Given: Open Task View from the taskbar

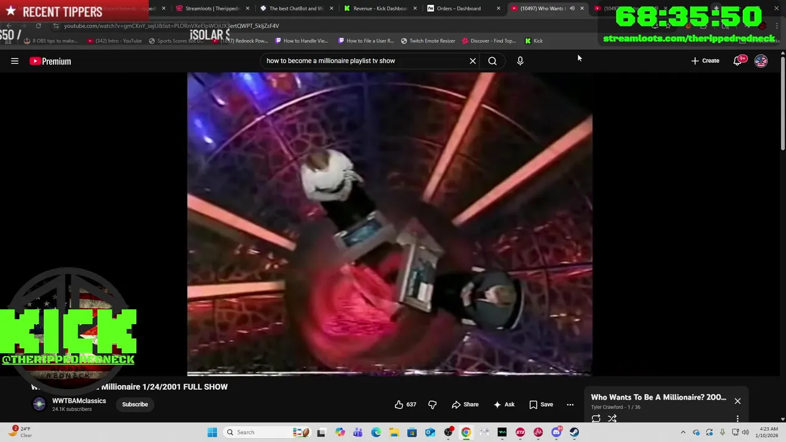Looking at the screenshot, I should [321, 432].
